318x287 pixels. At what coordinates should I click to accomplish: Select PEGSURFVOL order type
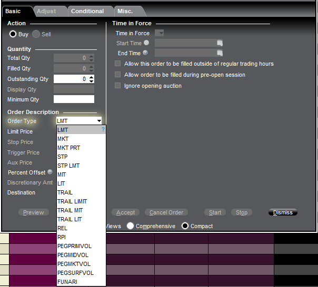81,273
